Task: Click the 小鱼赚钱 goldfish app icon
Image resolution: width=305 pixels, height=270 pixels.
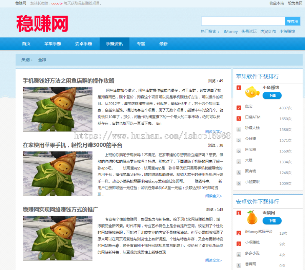Action: pos(252,92)
